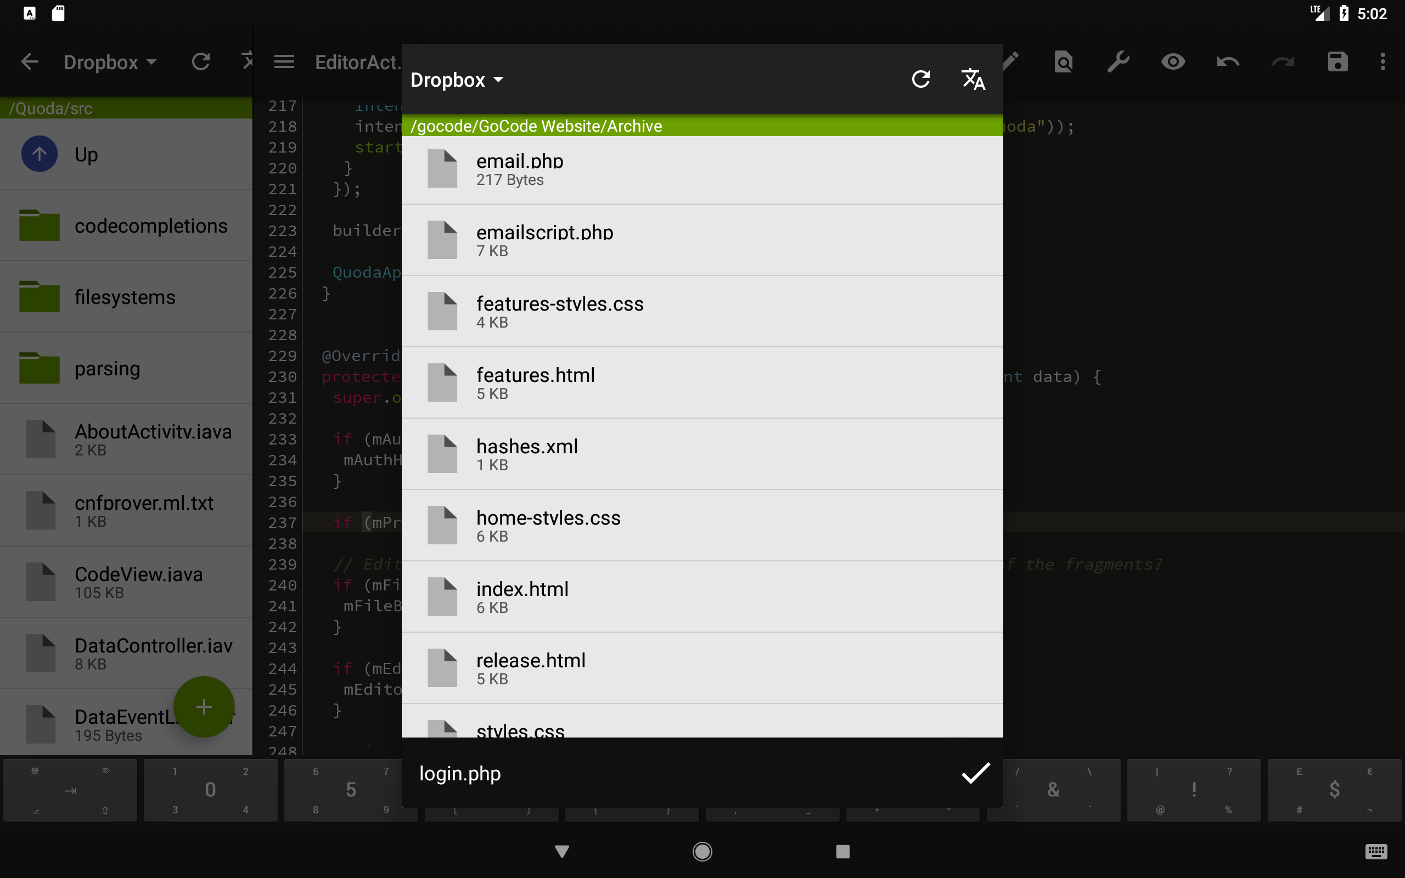This screenshot has width=1405, height=878.
Task: Click email.php file icon
Action: 442,168
